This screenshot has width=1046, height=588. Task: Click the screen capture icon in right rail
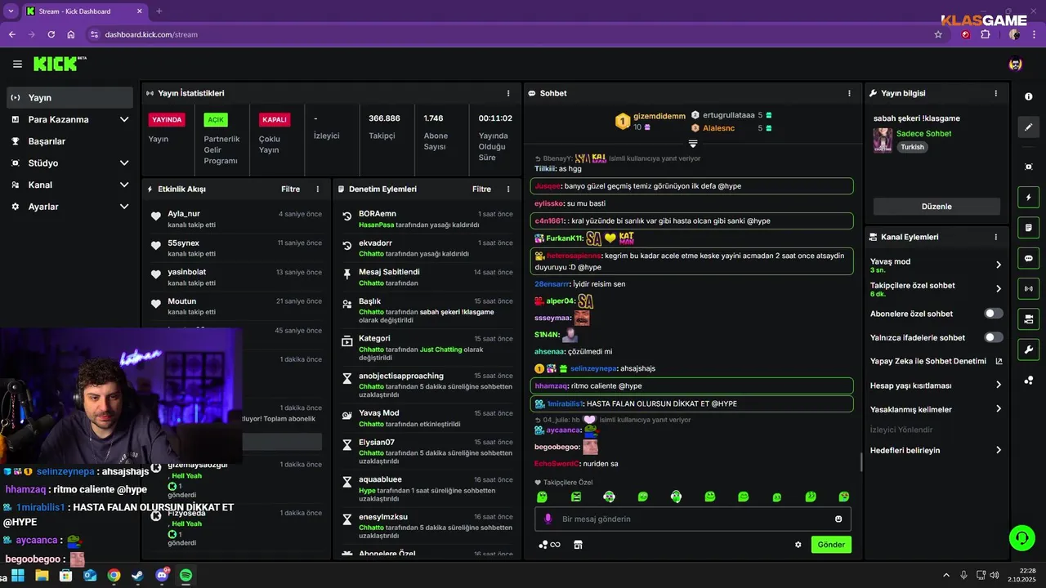tap(1028, 167)
